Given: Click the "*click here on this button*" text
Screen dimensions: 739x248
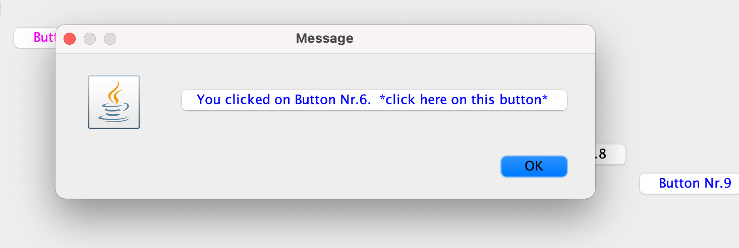Looking at the screenshot, I should pos(463,100).
